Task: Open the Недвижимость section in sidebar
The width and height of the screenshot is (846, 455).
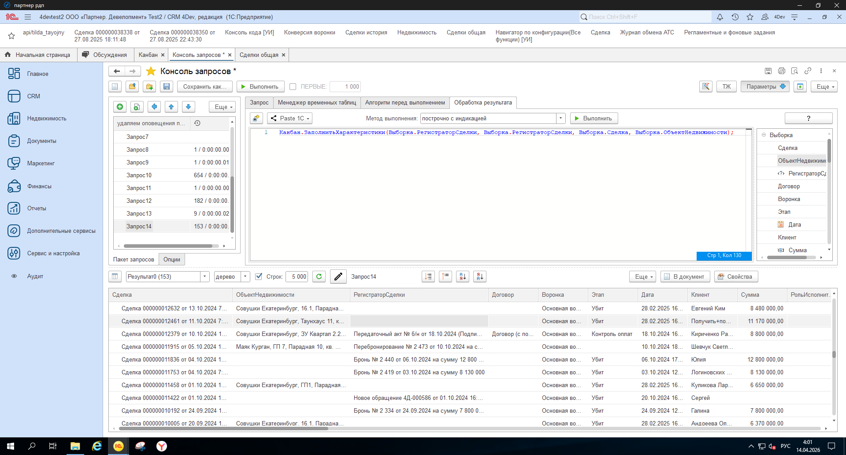Action: (x=47, y=119)
